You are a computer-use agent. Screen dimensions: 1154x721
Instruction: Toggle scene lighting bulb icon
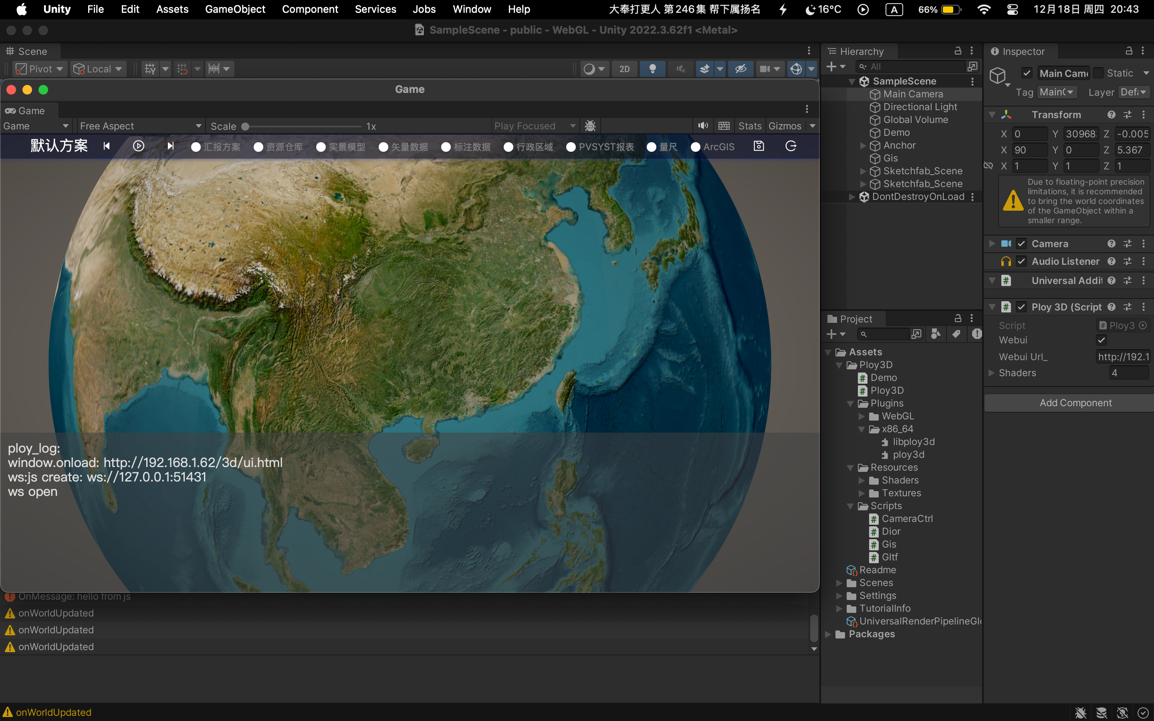pos(652,68)
